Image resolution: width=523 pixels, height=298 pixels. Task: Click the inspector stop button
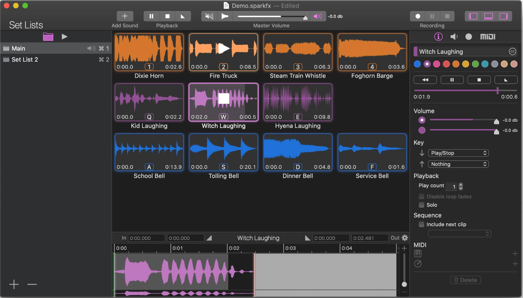coord(479,80)
